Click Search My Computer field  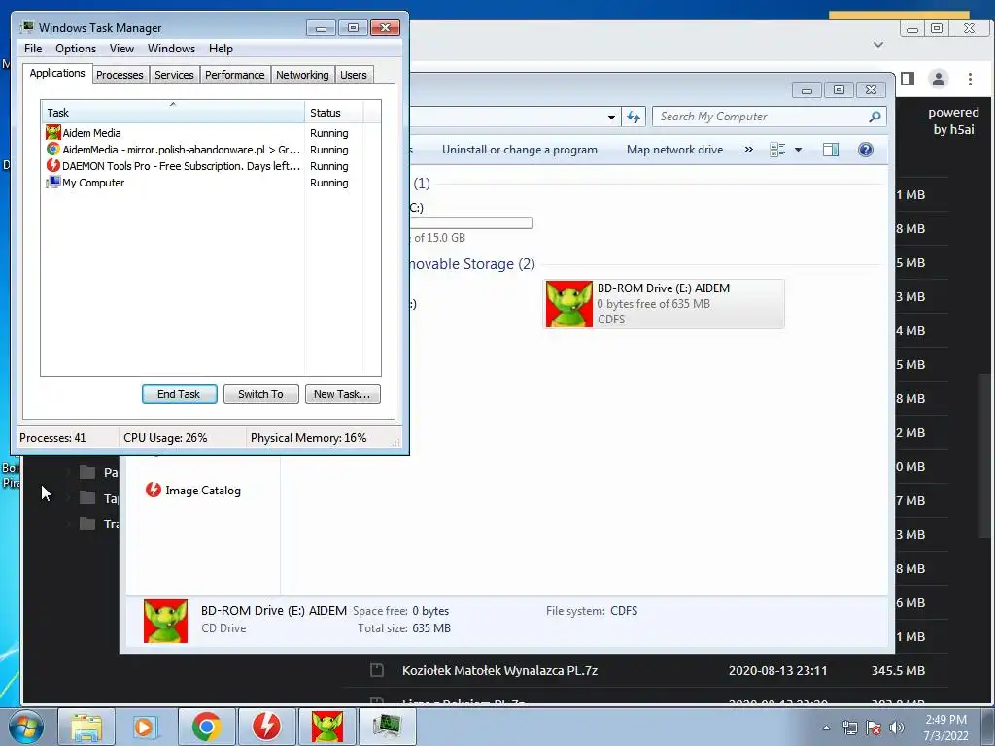pyautogui.click(x=762, y=117)
